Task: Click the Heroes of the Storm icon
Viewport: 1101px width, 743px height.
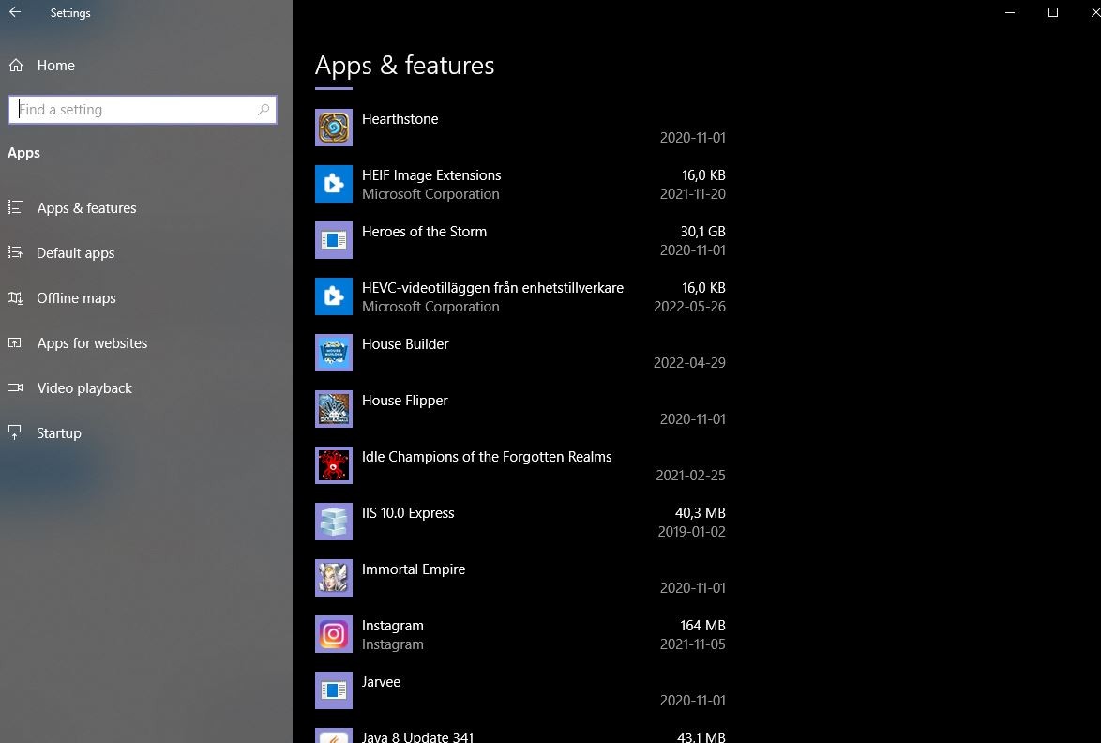Action: coord(334,240)
